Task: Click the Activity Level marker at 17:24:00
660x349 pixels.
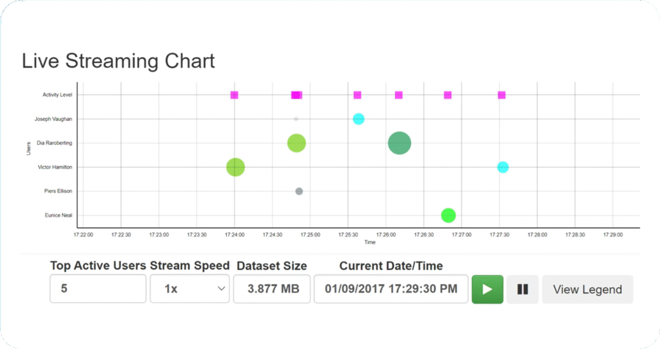Action: pos(235,95)
